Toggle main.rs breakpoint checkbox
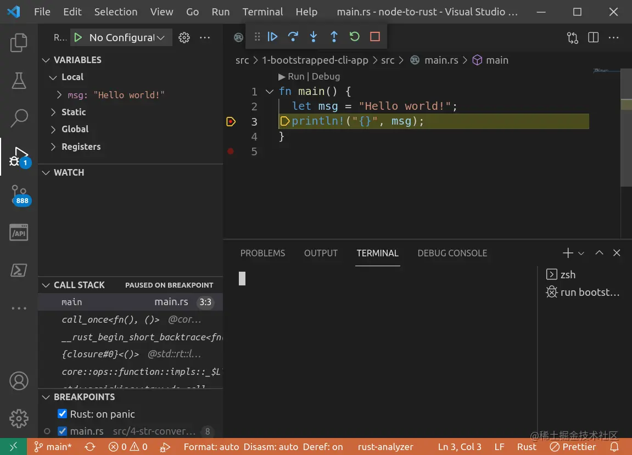Screen dimensions: 632x455 pyautogui.click(x=63, y=431)
